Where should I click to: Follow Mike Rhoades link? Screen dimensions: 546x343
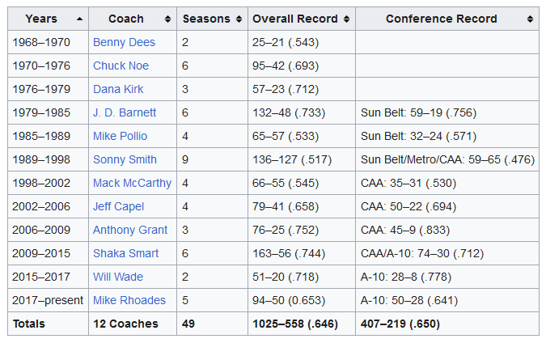pyautogui.click(x=129, y=300)
